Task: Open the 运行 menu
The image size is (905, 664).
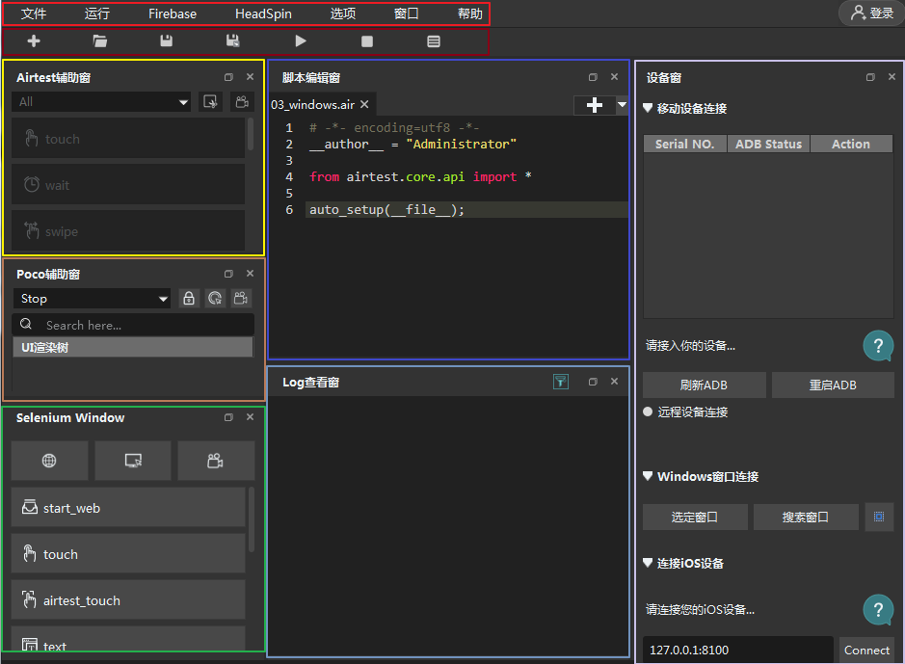Action: pos(97,13)
